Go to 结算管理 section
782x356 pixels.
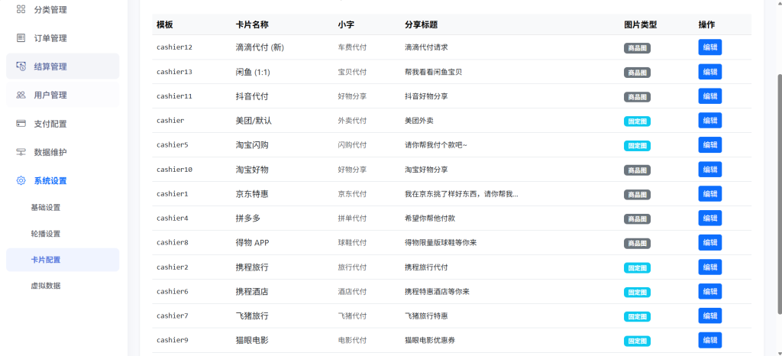tap(63, 66)
